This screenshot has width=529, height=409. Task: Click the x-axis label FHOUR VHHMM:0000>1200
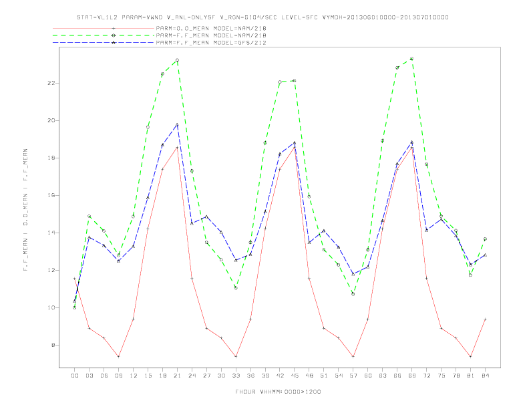click(278, 392)
